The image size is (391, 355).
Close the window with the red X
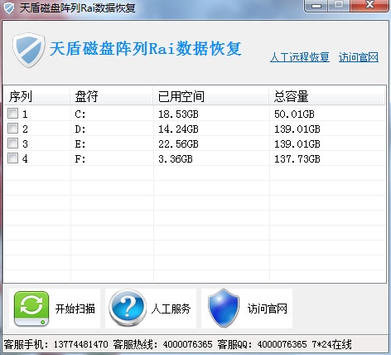point(369,5)
